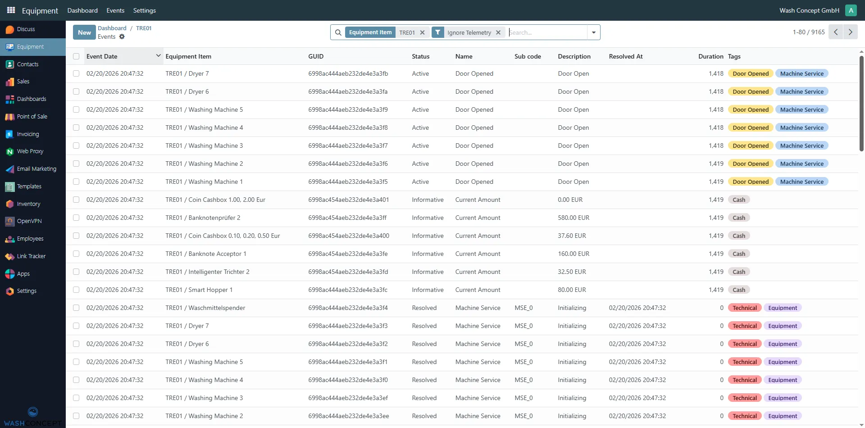The image size is (865, 428).
Task: Click into the Search input field
Action: pos(546,32)
